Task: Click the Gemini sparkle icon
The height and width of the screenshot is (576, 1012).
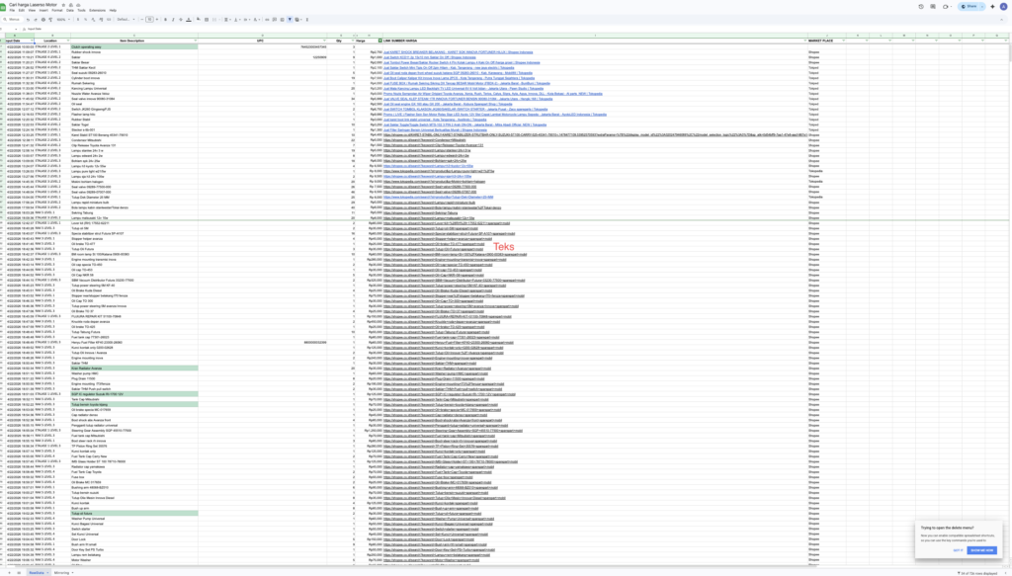Action: pyautogui.click(x=992, y=7)
